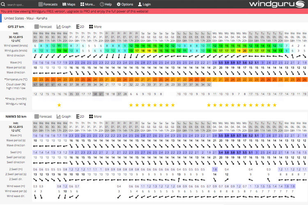Click the Login user icon
Image resolution: width=308 pixels, height=205 pixels.
point(140,5)
